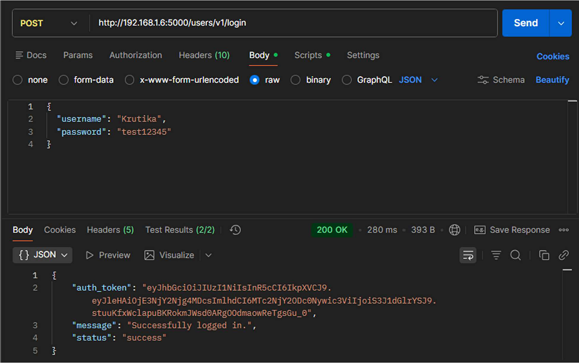Click the search response magnifier icon
579x363 pixels.
[x=515, y=256]
